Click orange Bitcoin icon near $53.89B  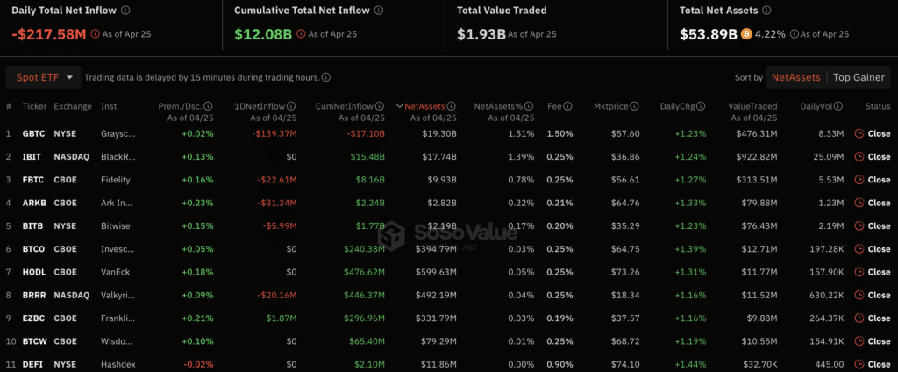tap(746, 34)
